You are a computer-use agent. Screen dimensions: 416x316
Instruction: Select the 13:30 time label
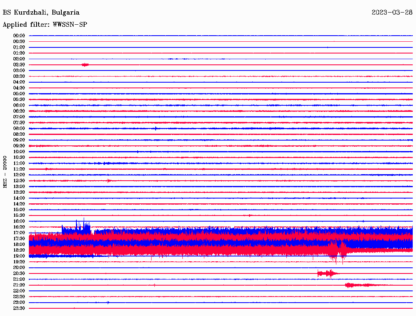[19, 192]
